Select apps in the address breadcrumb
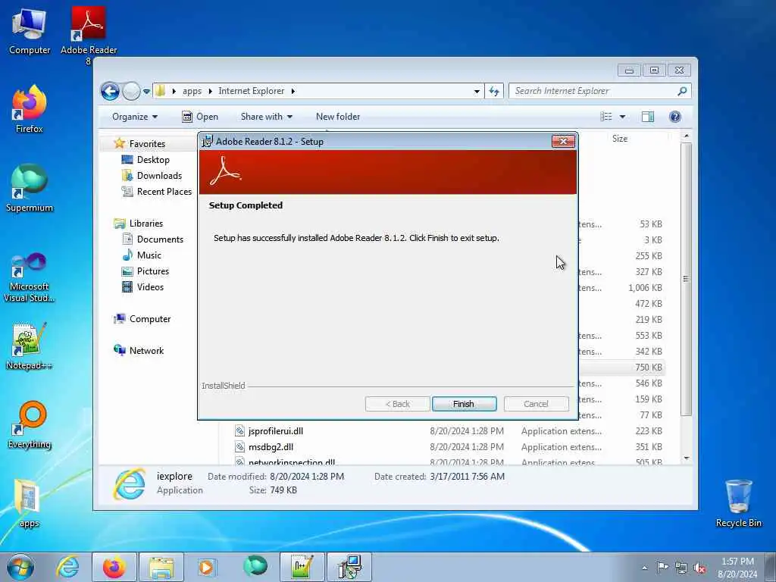Image resolution: width=776 pixels, height=582 pixels. click(192, 91)
